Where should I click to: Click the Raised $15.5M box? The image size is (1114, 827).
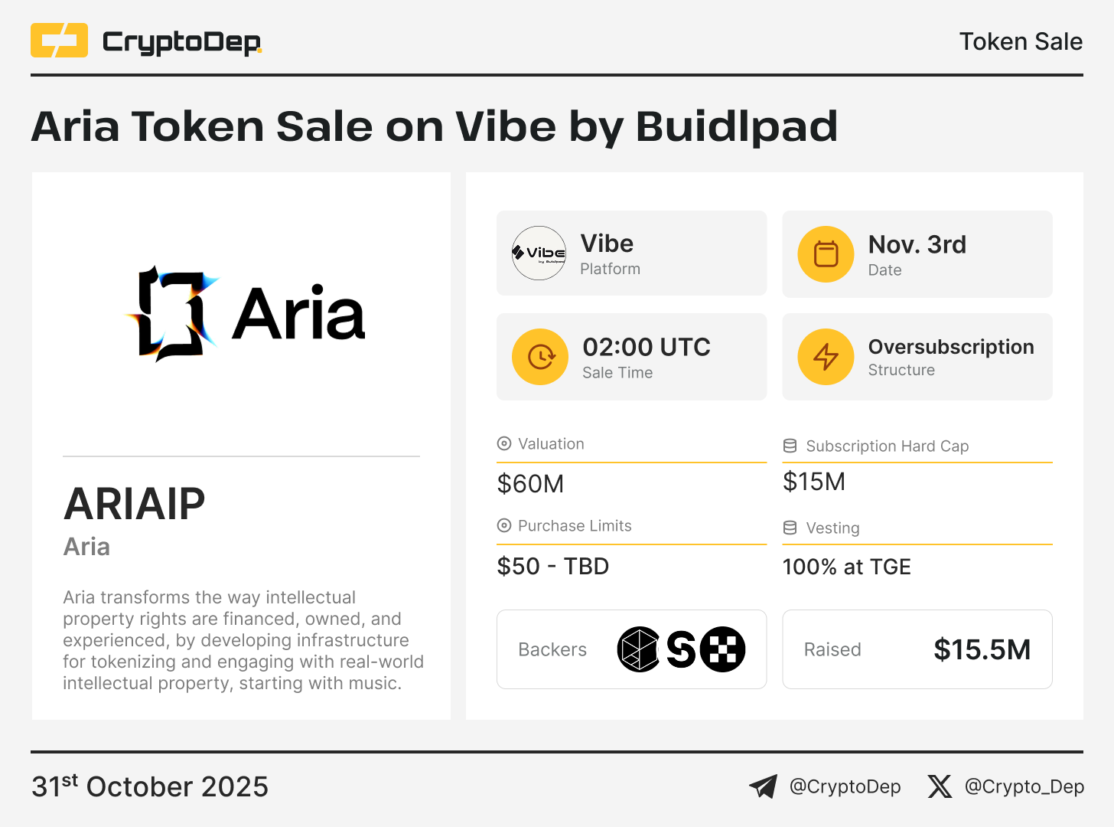pos(917,649)
